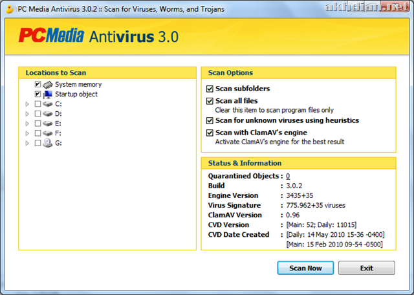This screenshot has height=295, width=414.
Task: Click the F: drive icon
Action: [48, 133]
